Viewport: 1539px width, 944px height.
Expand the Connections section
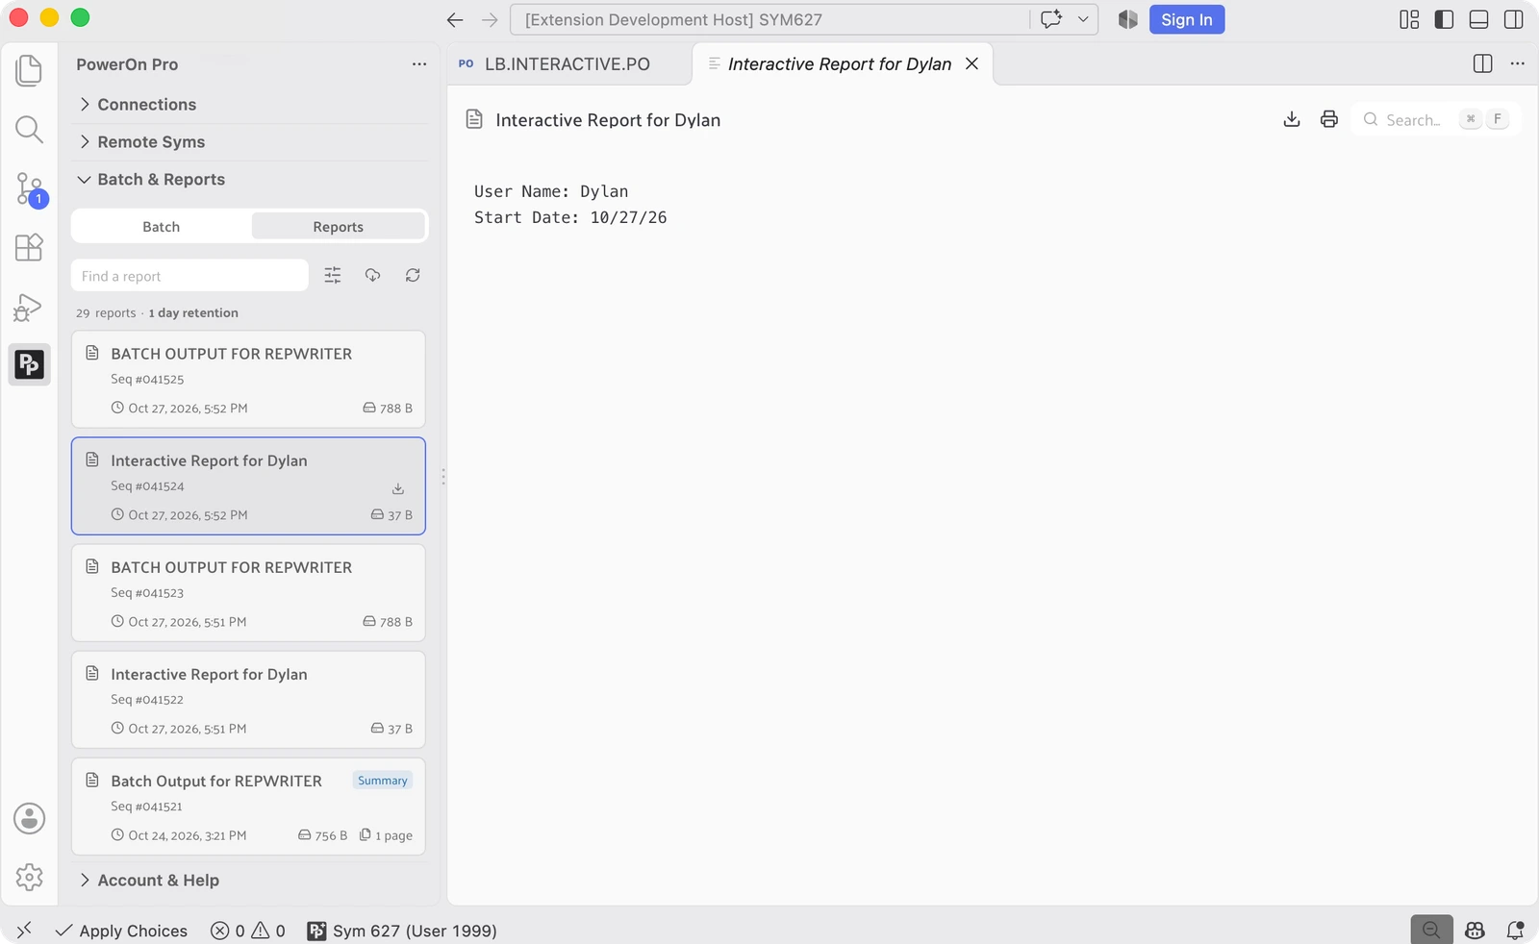tap(250, 104)
